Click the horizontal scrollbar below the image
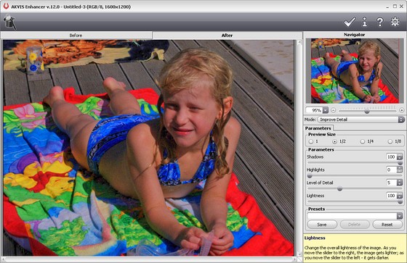 149,259
